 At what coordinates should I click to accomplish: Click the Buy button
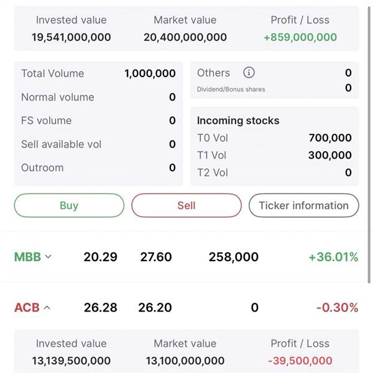click(x=69, y=205)
